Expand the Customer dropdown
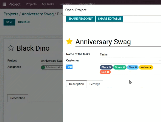The height and width of the screenshot is (122, 161). point(160,61)
